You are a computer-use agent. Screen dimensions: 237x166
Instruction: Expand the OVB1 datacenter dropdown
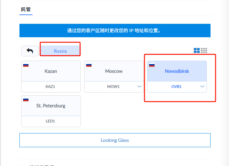click(x=202, y=87)
